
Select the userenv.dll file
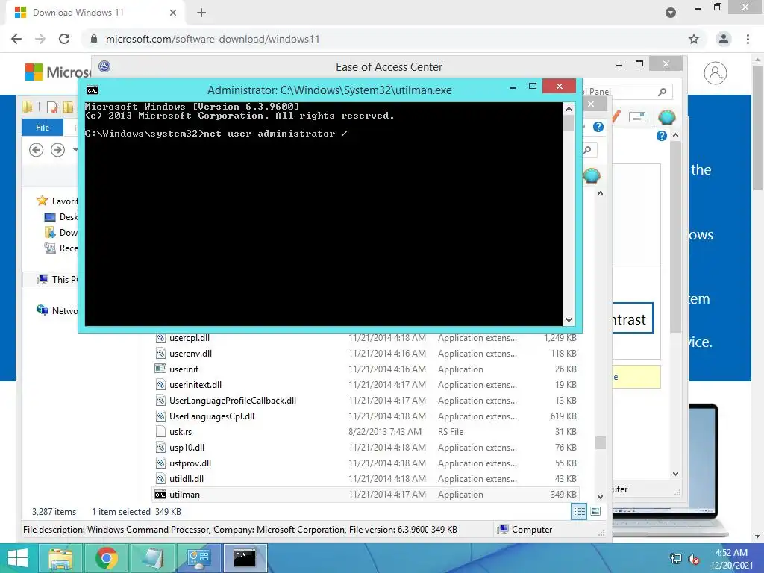[366, 354]
